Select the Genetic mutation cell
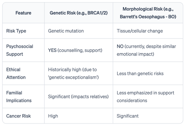The height and width of the screenshot is (126, 186). pyautogui.click(x=66, y=31)
